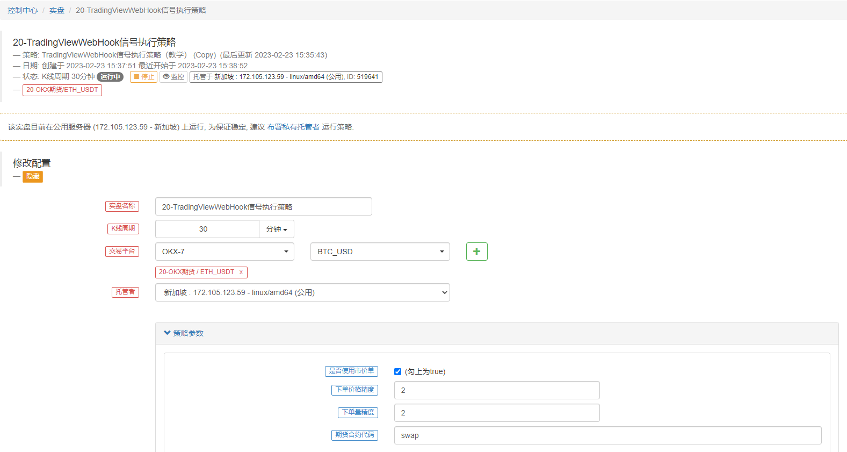Remove the 20-OKX期货 / ETH_USDT tag via x
847x452 pixels.
click(241, 272)
